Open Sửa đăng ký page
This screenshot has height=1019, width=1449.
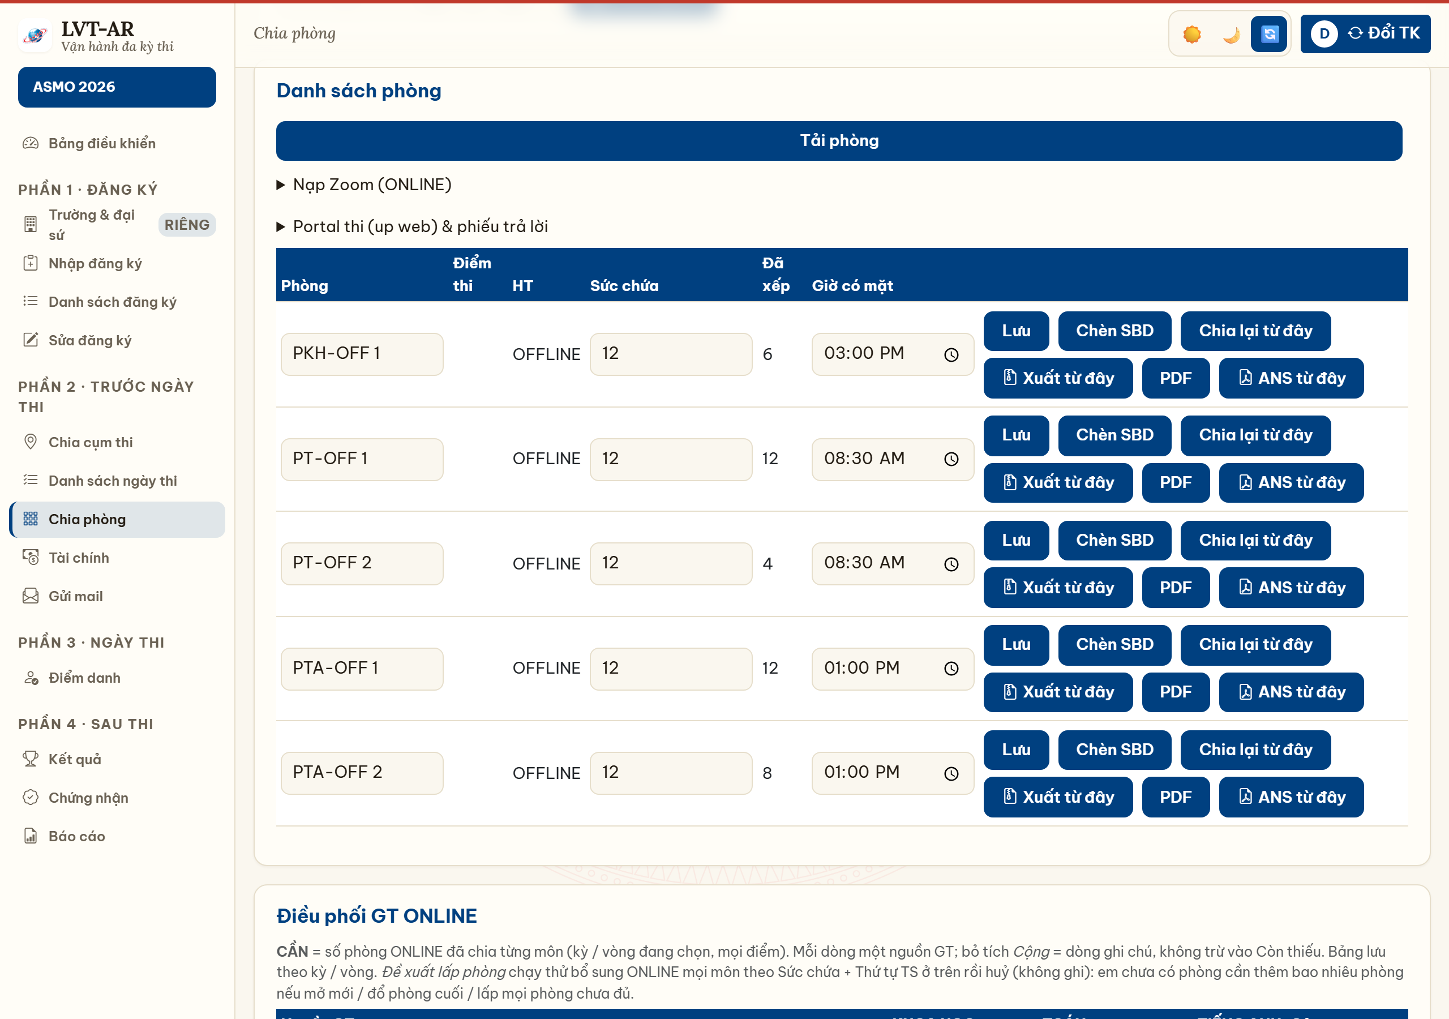[x=117, y=340]
